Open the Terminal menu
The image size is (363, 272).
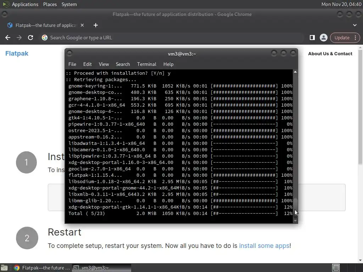click(146, 64)
